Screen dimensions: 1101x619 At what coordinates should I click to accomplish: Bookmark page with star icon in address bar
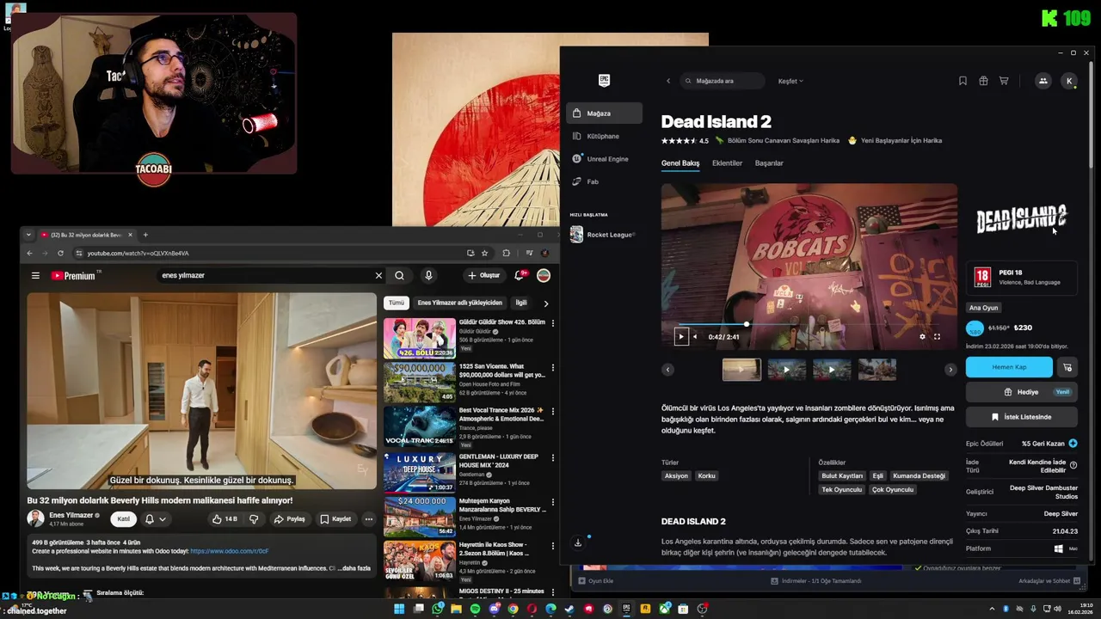[x=485, y=254]
